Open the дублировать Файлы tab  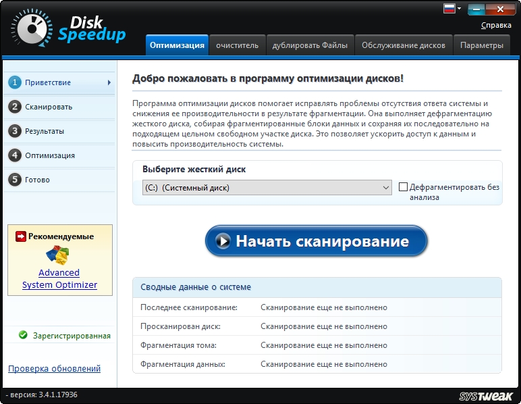pyautogui.click(x=310, y=45)
